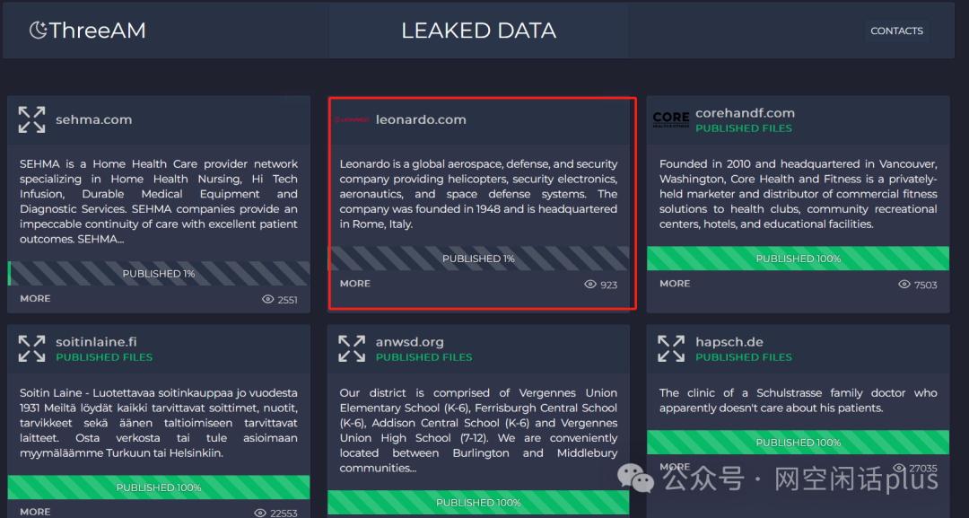Viewport: 969px width, 518px height.
Task: Click the LEAKED DATA header title
Action: pyautogui.click(x=478, y=31)
